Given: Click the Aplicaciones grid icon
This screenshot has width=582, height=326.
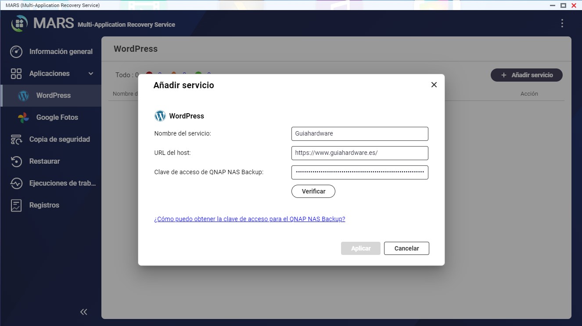Looking at the screenshot, I should point(16,73).
